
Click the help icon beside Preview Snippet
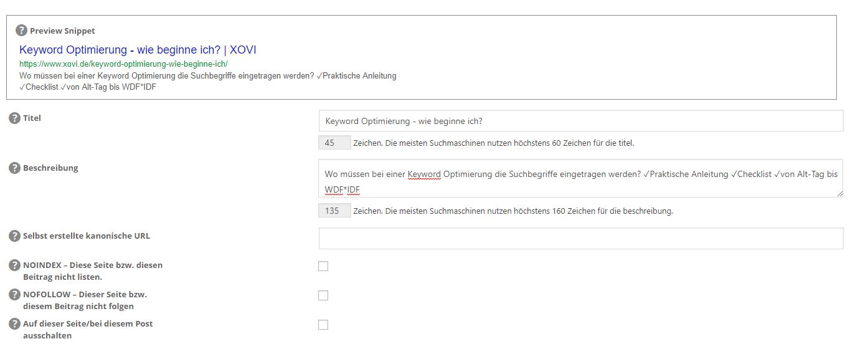pos(21,31)
